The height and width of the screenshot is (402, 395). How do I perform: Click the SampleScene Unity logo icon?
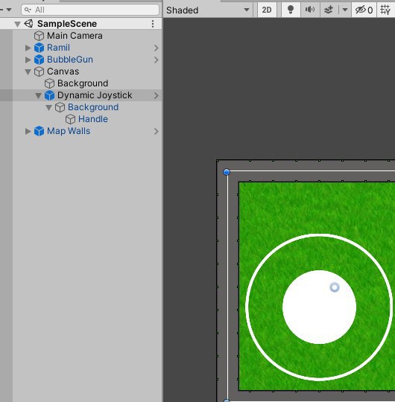[29, 24]
